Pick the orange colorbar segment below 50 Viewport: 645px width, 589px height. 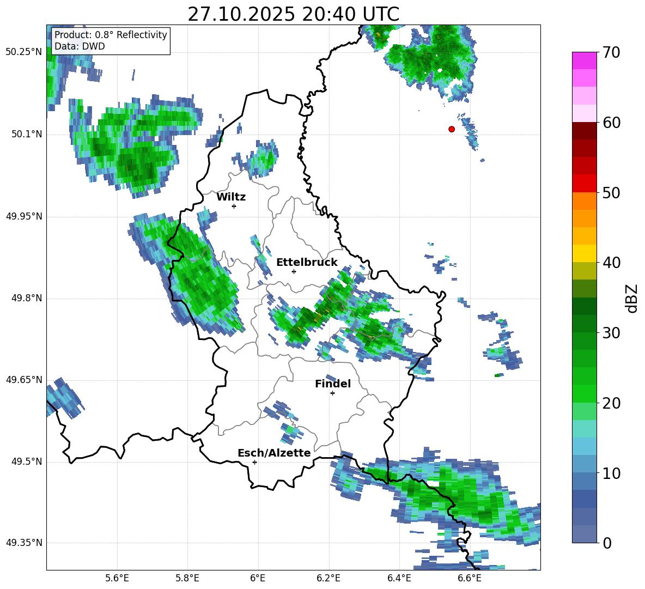[x=584, y=201]
